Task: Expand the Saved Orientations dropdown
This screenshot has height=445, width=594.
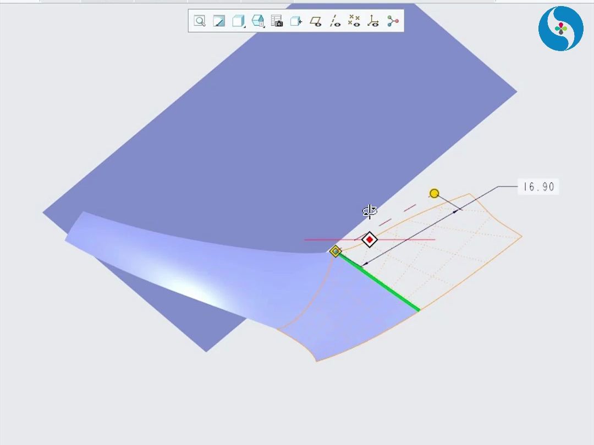Action: (257, 21)
